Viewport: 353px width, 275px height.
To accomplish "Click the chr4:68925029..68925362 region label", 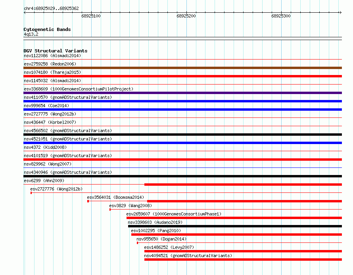I will [51, 8].
